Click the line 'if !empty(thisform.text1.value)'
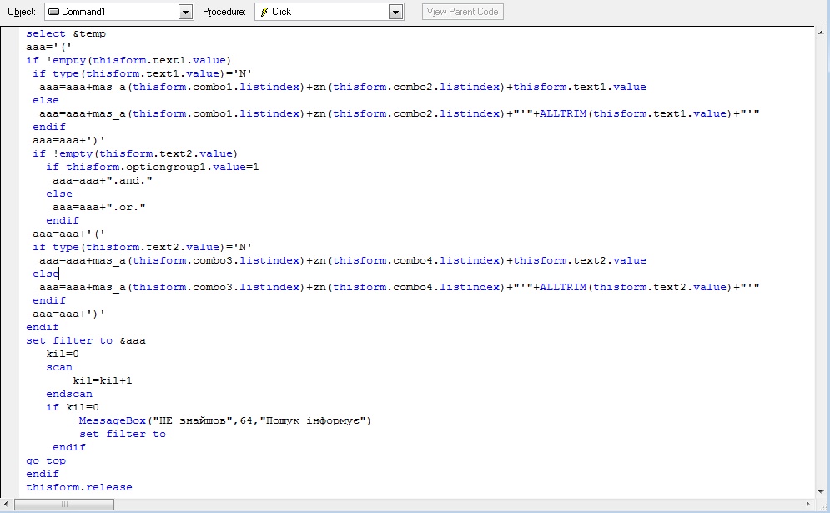This screenshot has width=830, height=513. 128,60
